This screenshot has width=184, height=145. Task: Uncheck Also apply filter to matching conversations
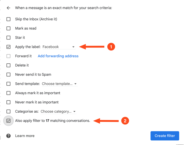(x=9, y=121)
